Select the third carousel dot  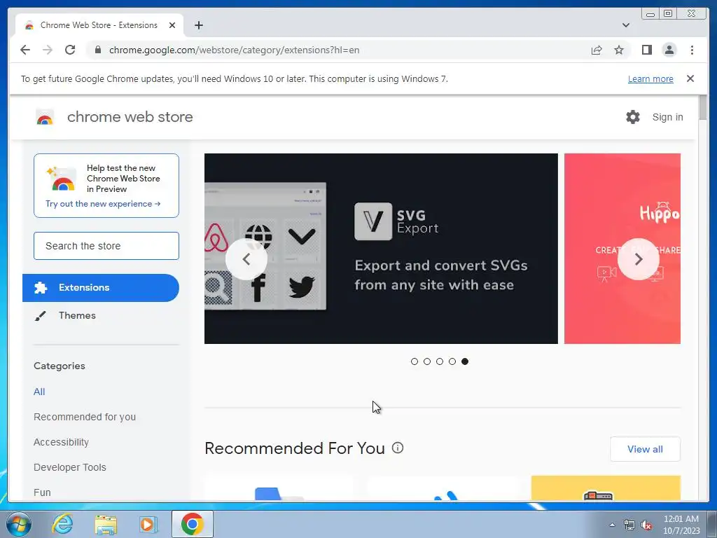[440, 361]
